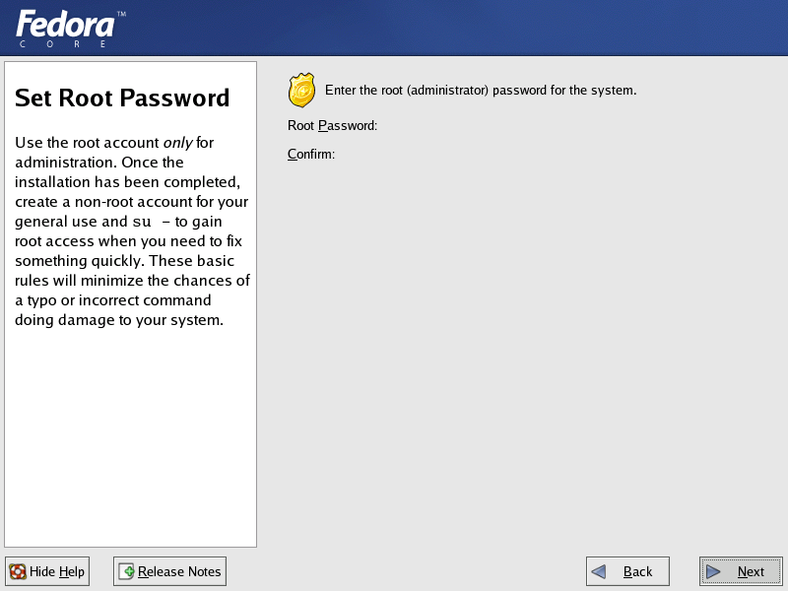Click the gold shield badge icon

[x=301, y=91]
